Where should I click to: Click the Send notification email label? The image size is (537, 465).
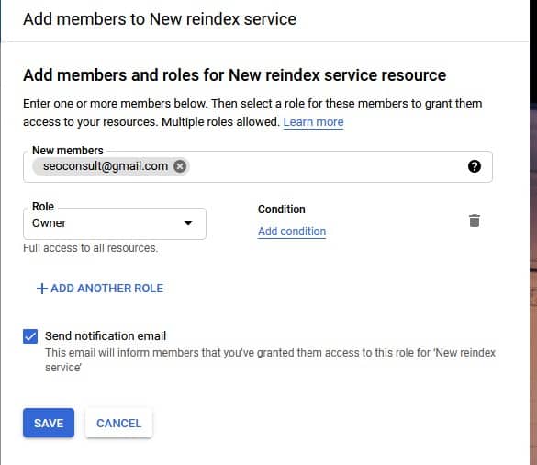[106, 336]
